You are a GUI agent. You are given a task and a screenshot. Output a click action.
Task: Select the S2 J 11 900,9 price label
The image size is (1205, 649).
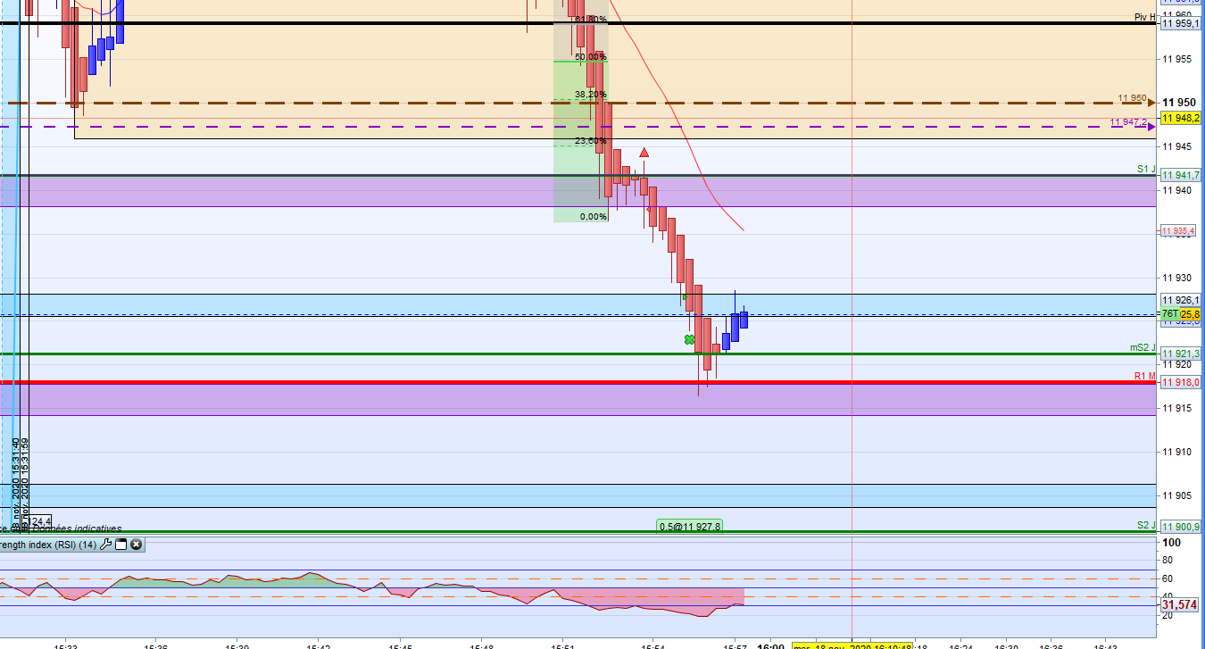1180,526
